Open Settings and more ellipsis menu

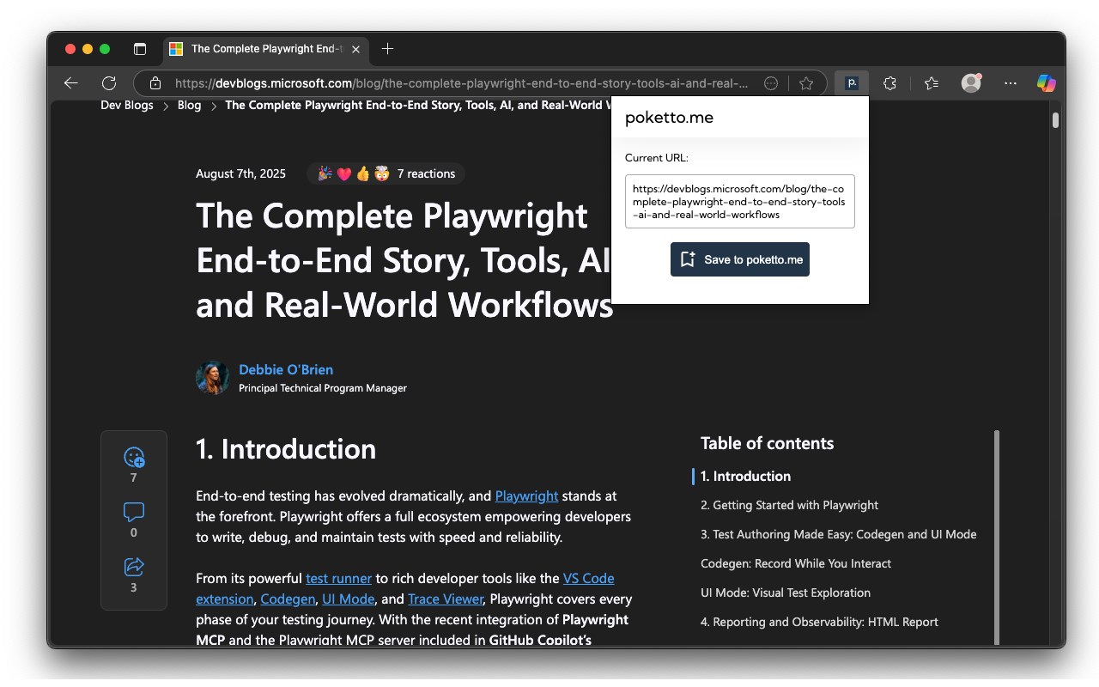1011,83
